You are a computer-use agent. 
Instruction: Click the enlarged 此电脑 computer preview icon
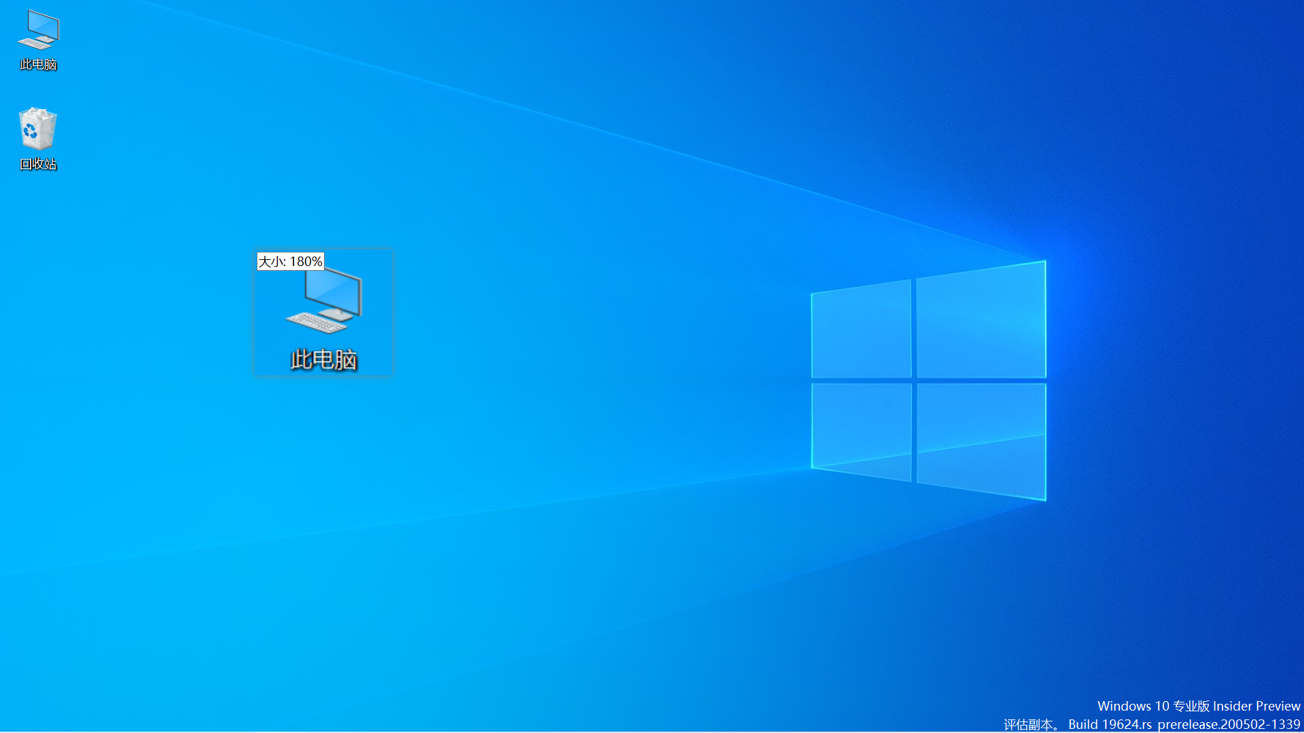click(x=325, y=301)
